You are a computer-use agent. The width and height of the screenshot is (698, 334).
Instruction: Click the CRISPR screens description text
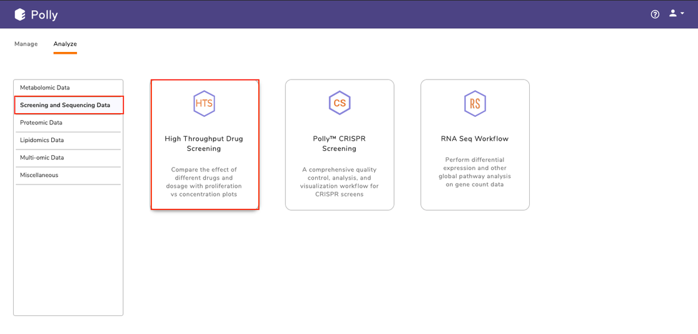(x=340, y=181)
